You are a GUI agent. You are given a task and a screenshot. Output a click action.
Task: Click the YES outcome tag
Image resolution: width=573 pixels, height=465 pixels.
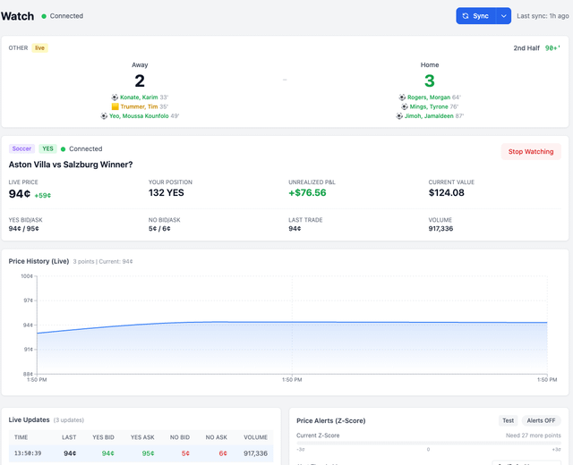tap(47, 148)
